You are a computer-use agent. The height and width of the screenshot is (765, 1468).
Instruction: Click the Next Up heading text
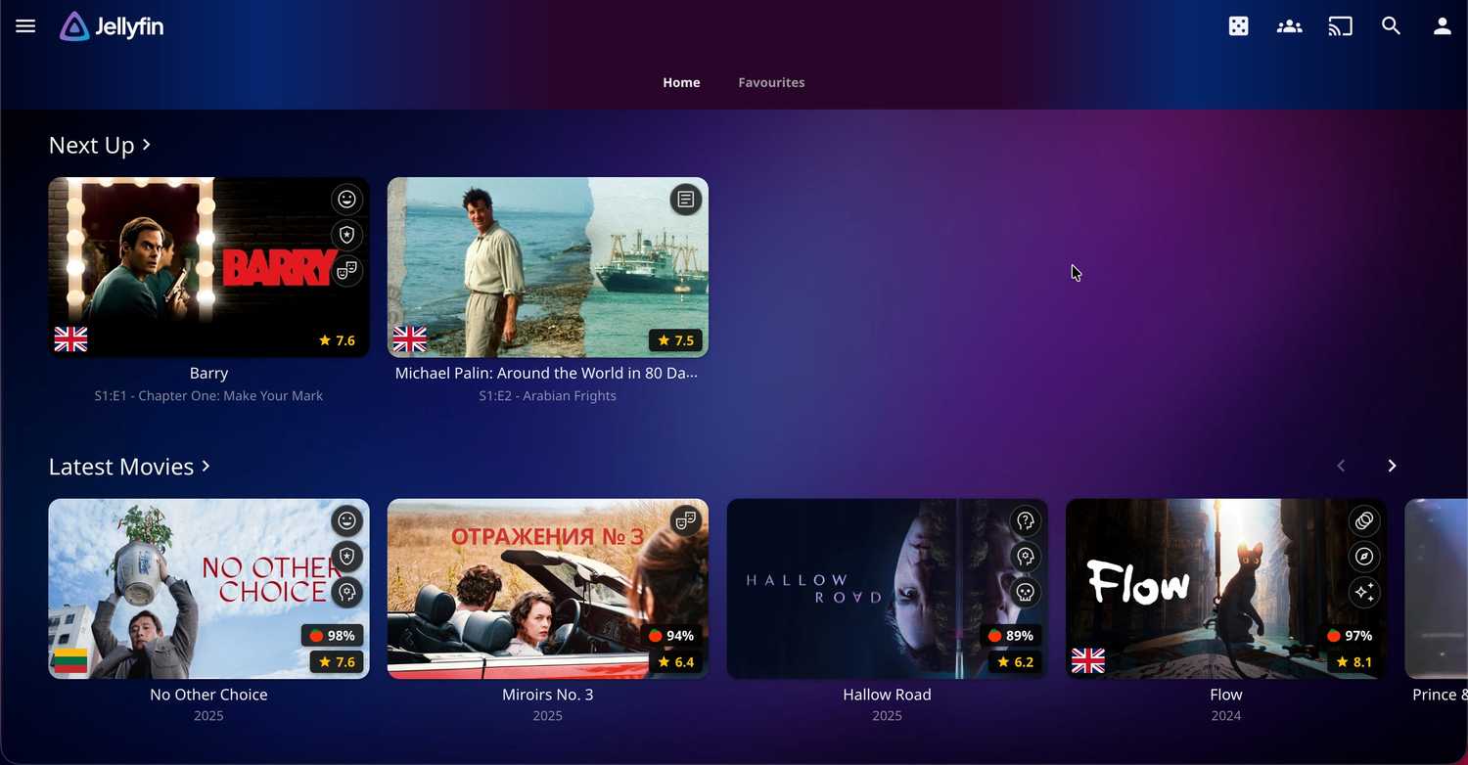91,145
